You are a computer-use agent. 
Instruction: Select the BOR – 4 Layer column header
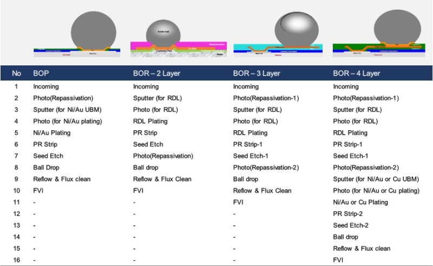357,74
